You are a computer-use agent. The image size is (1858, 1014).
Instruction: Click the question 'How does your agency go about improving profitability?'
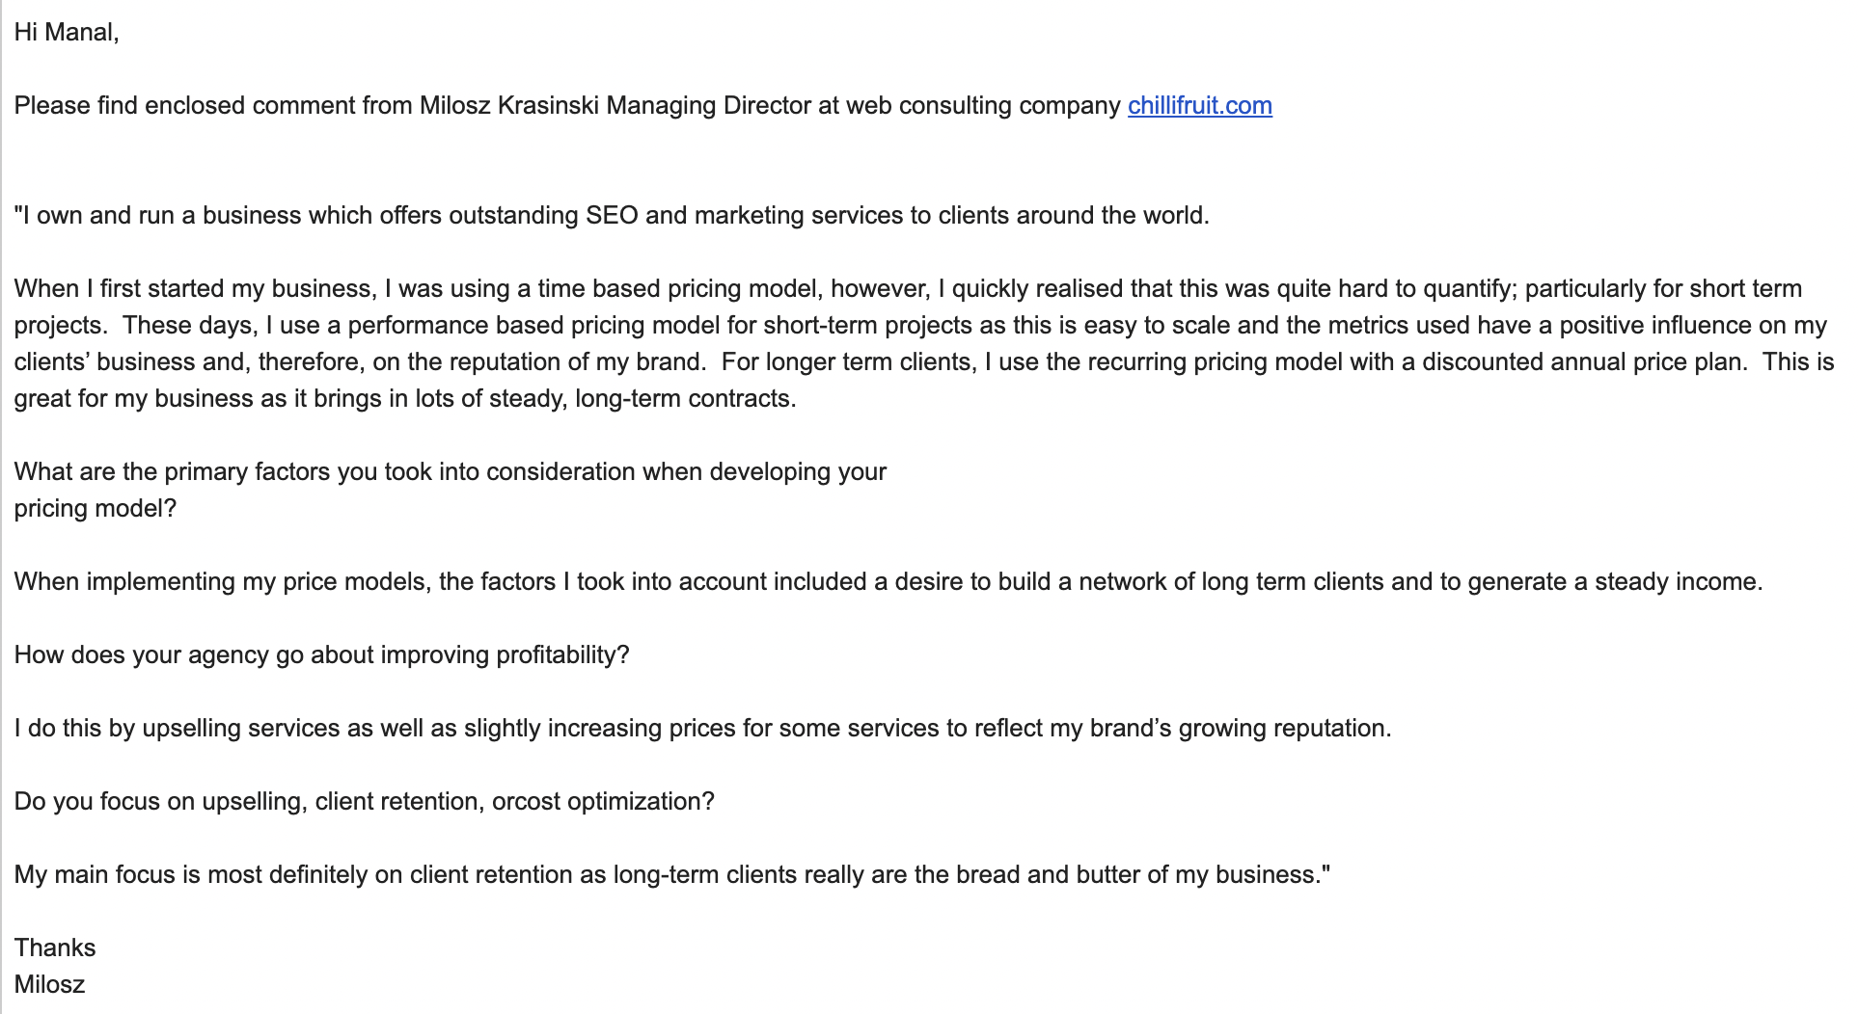point(322,654)
